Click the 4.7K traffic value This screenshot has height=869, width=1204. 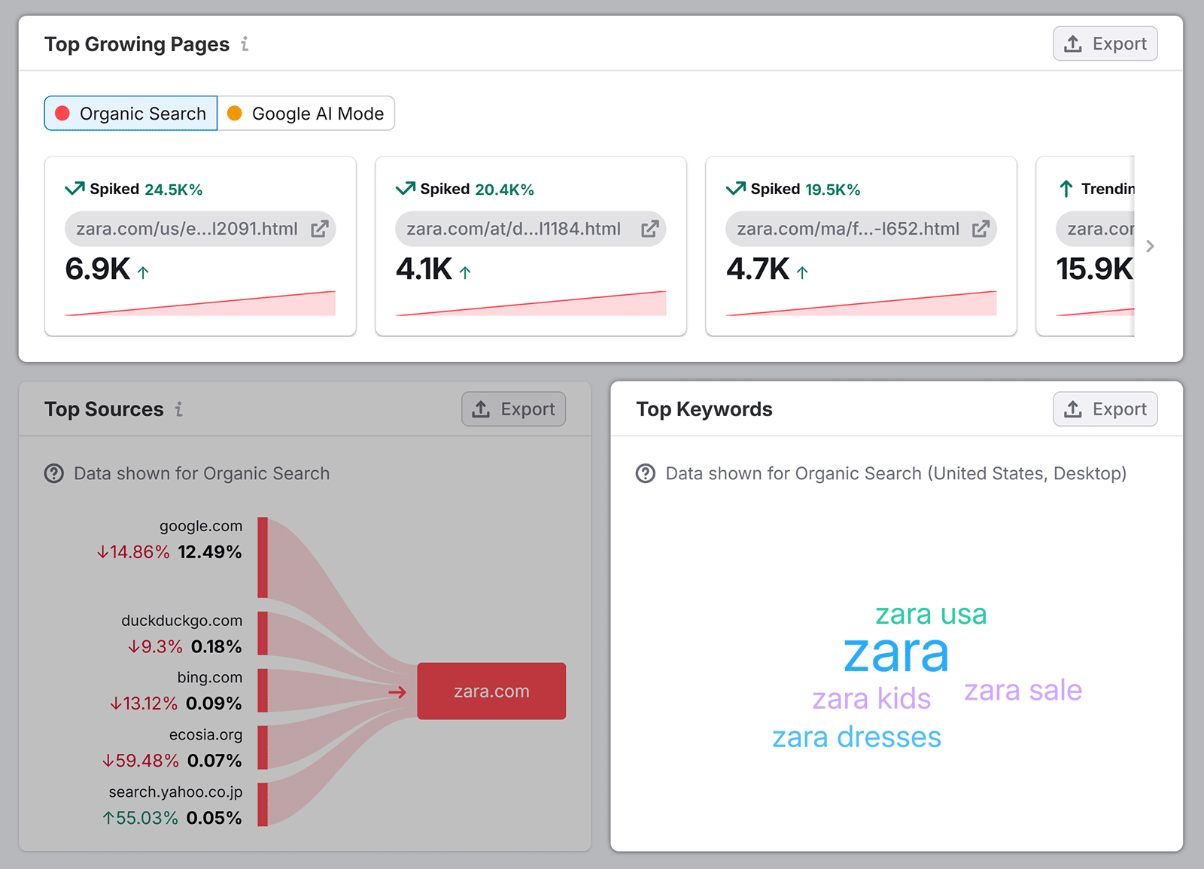click(758, 269)
